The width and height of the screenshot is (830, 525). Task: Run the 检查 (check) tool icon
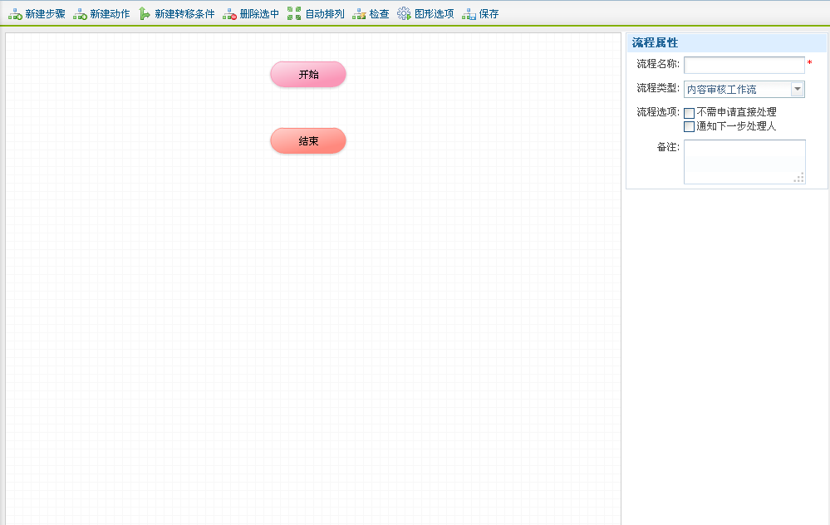pos(359,14)
